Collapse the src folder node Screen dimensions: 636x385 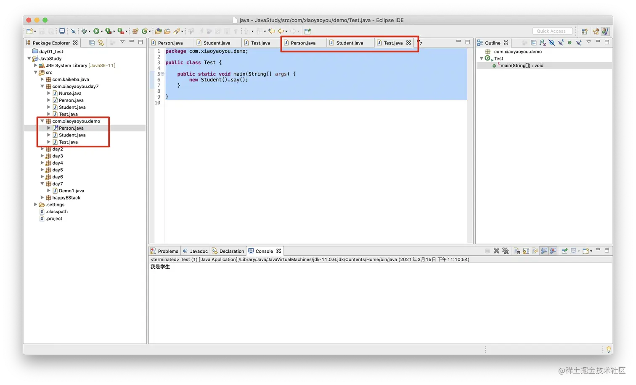click(x=36, y=72)
